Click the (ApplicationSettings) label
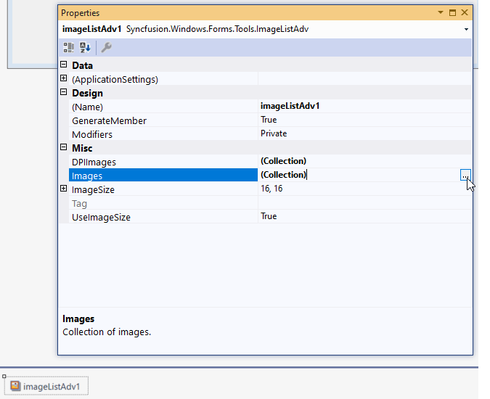Screen dimensions: 490x399 pos(115,80)
